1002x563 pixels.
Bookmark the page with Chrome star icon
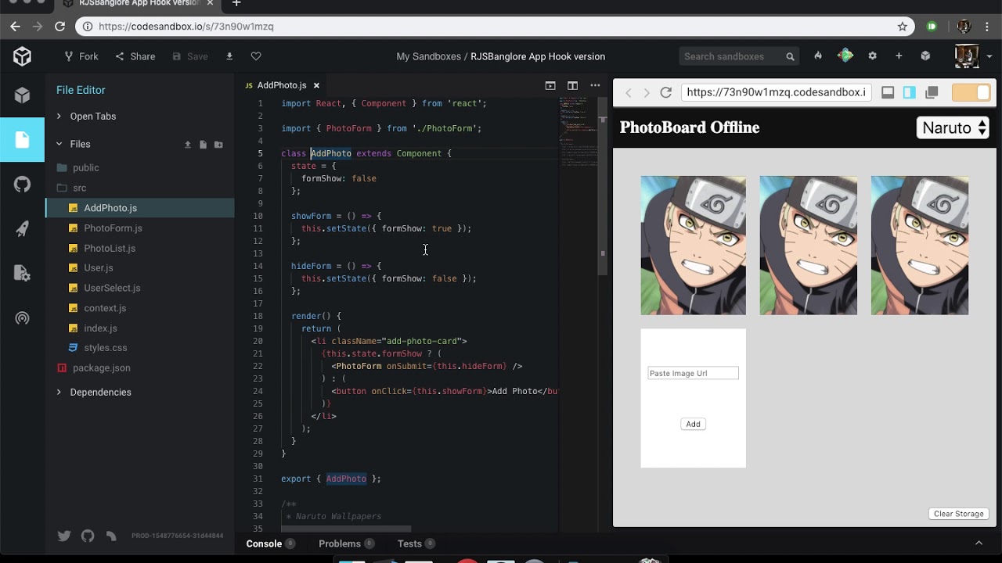click(902, 27)
